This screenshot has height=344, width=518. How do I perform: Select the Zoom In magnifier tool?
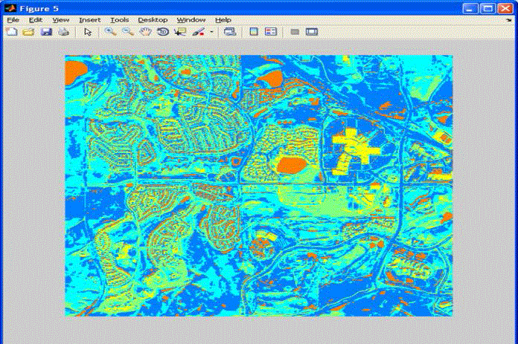click(x=110, y=32)
